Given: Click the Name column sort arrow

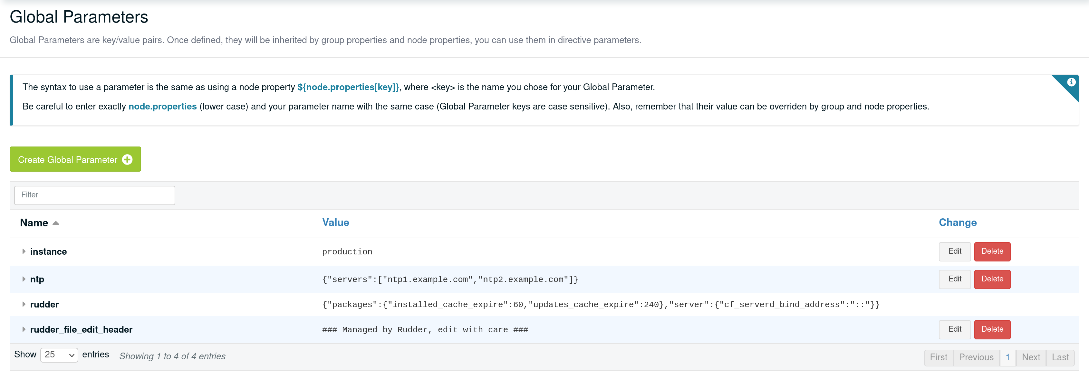Looking at the screenshot, I should point(56,223).
